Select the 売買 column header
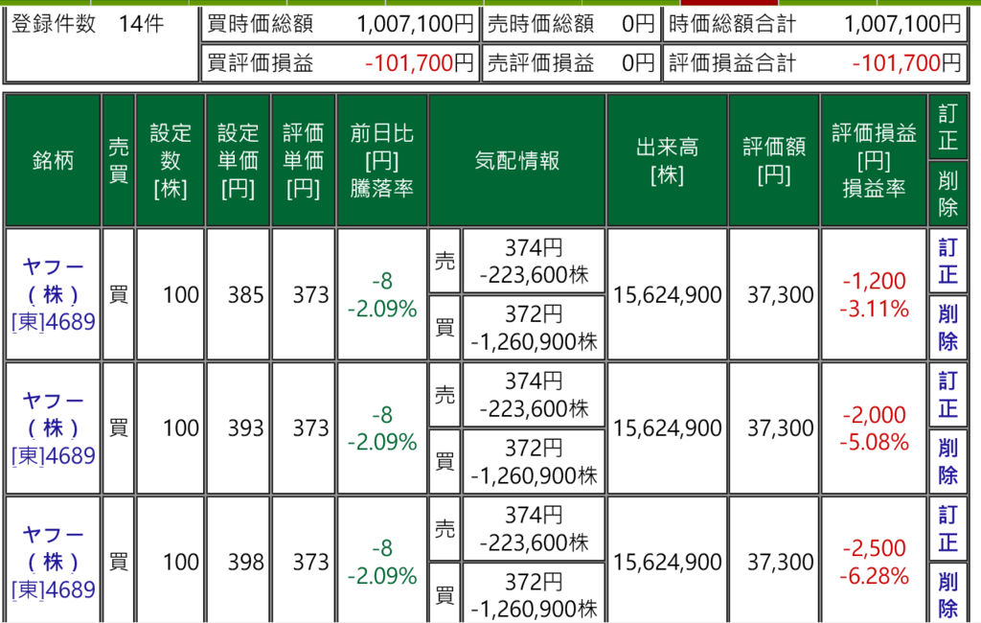 pos(118,160)
